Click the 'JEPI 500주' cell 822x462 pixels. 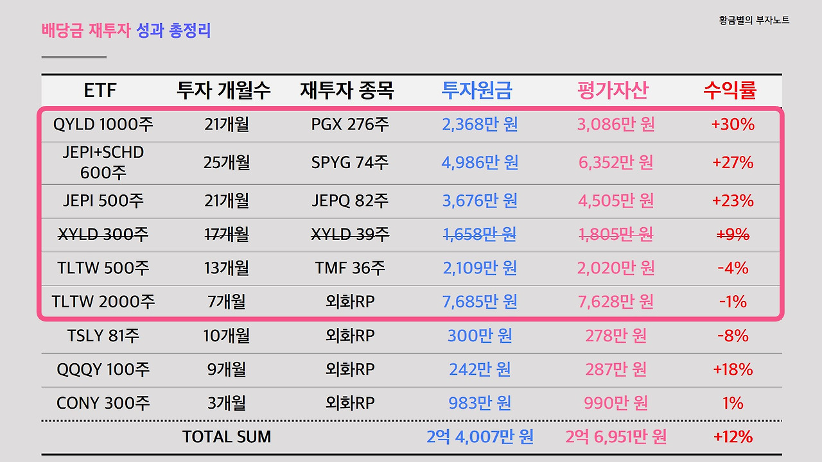(103, 201)
